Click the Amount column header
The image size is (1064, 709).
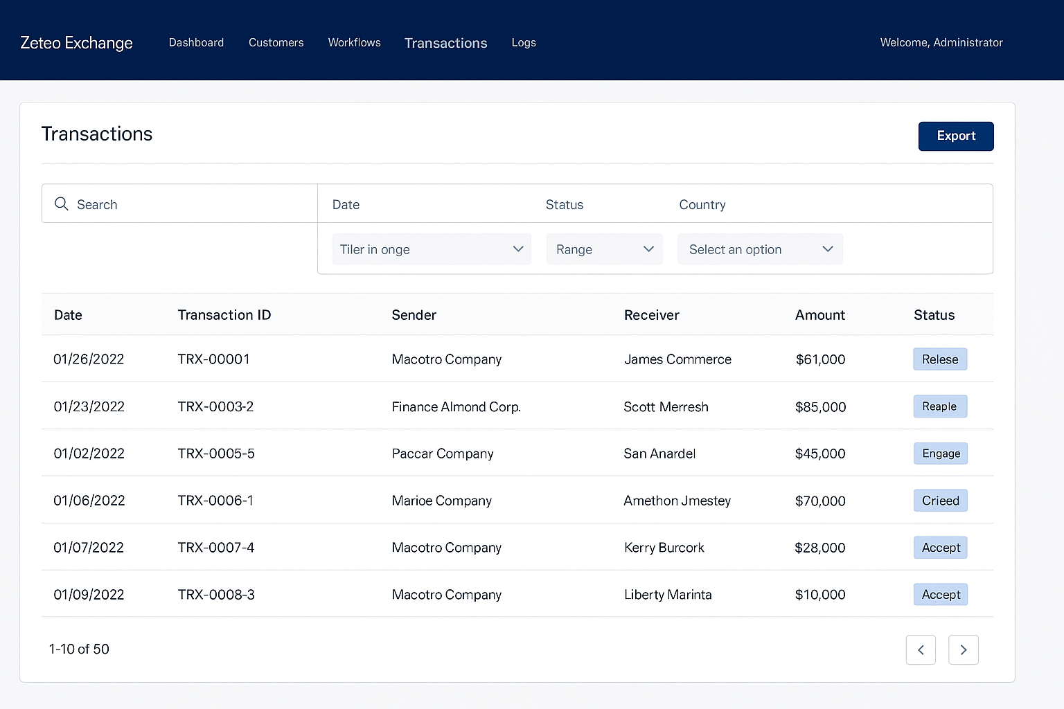[x=819, y=314]
